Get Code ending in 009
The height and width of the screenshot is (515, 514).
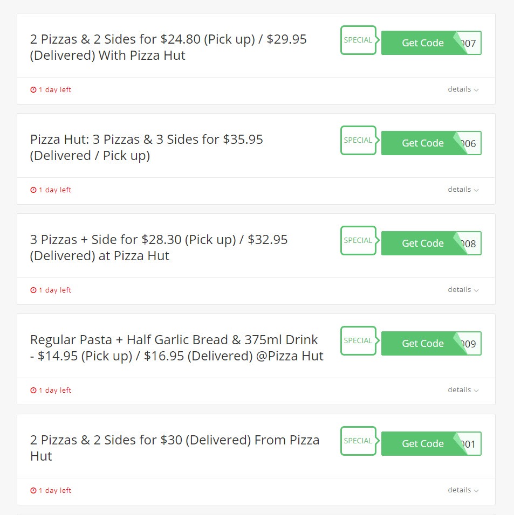tap(431, 343)
